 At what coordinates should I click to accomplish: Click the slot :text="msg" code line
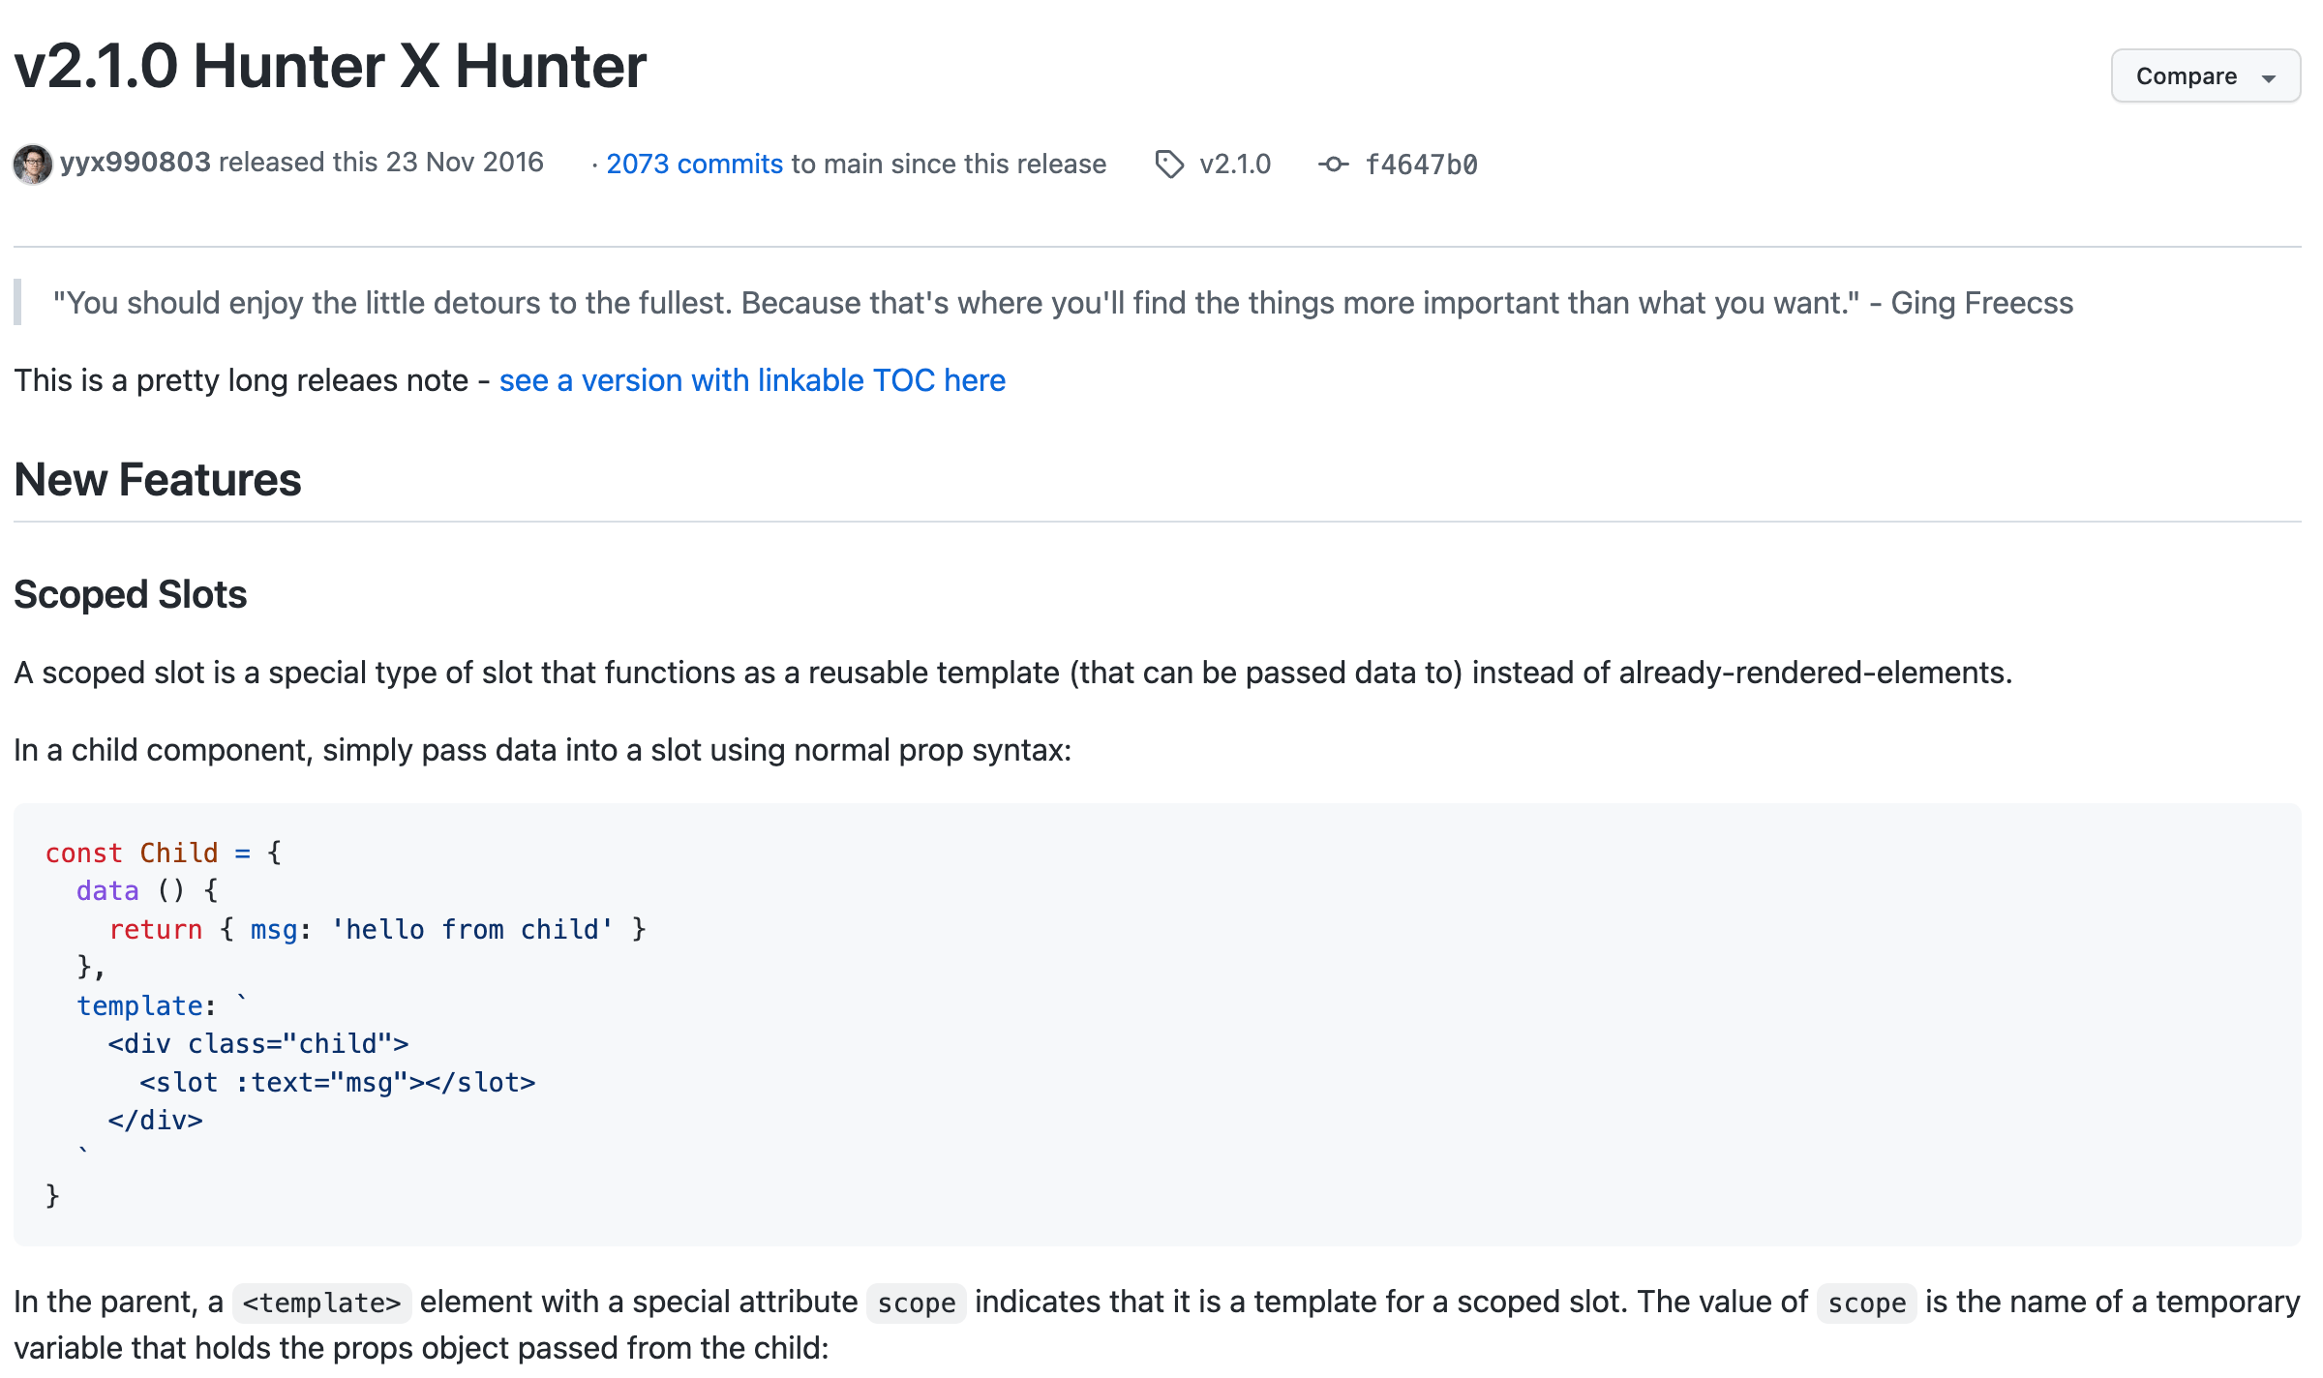[x=337, y=1082]
